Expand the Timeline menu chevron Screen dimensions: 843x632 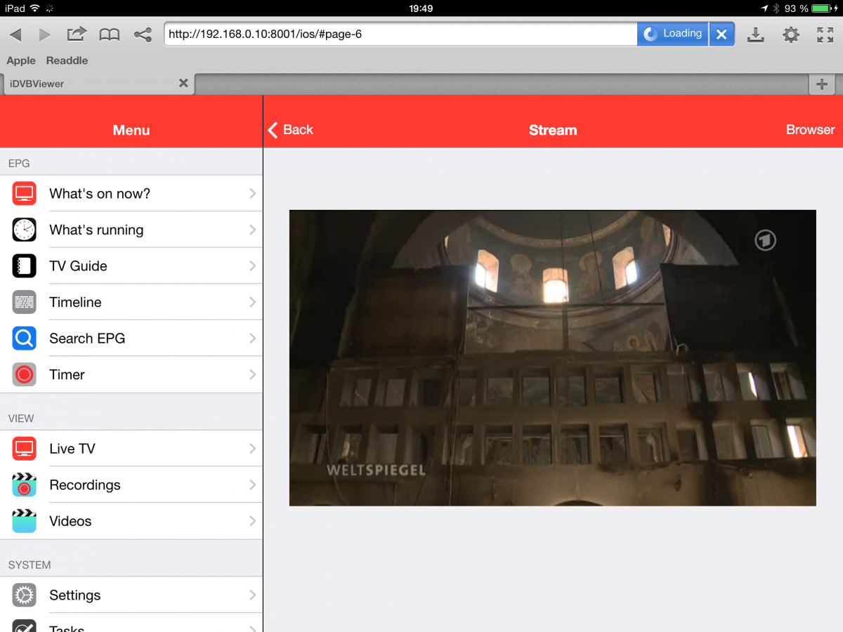(x=252, y=302)
